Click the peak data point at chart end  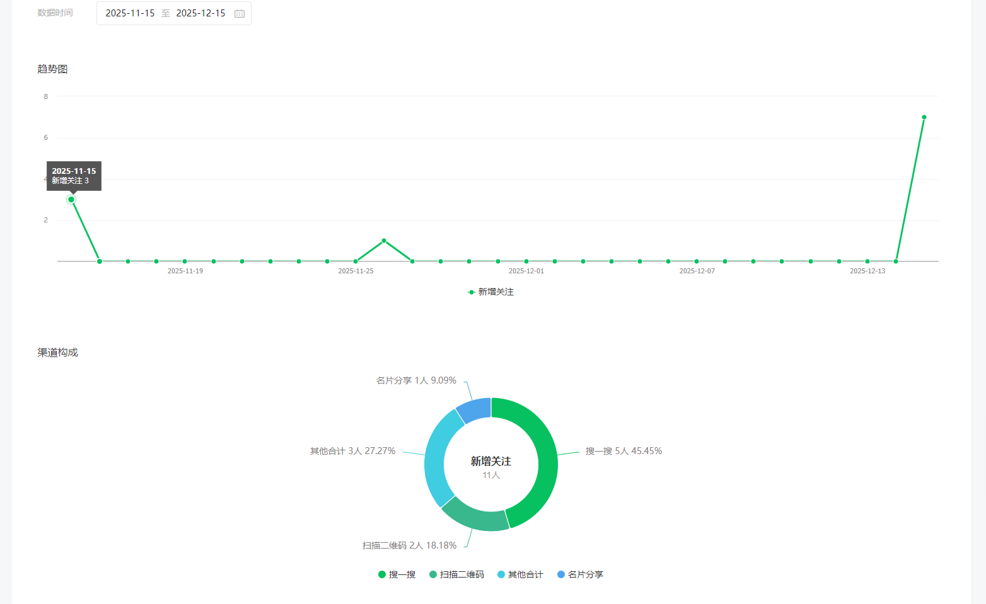pyautogui.click(x=924, y=117)
